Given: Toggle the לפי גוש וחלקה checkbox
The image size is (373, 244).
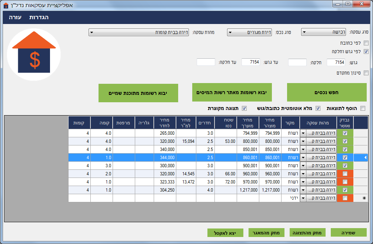Looking at the screenshot, I should point(366,51).
